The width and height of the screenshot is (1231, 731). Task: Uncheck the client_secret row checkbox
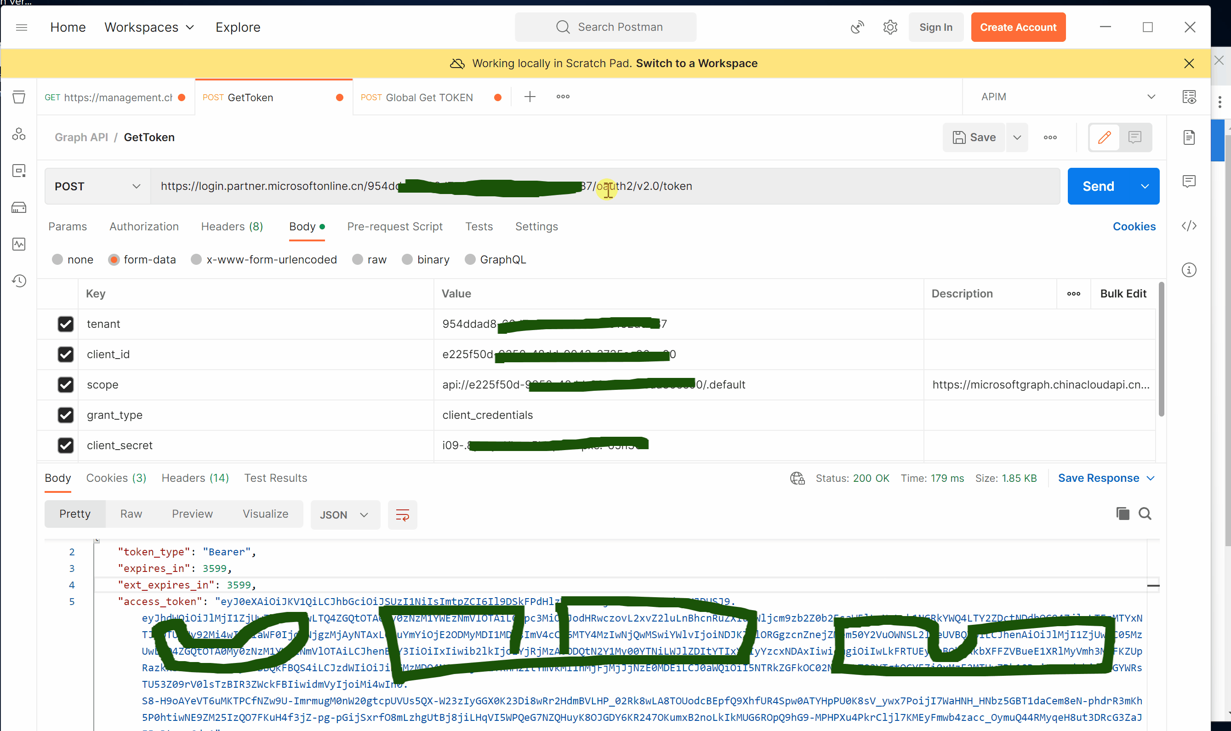[65, 445]
